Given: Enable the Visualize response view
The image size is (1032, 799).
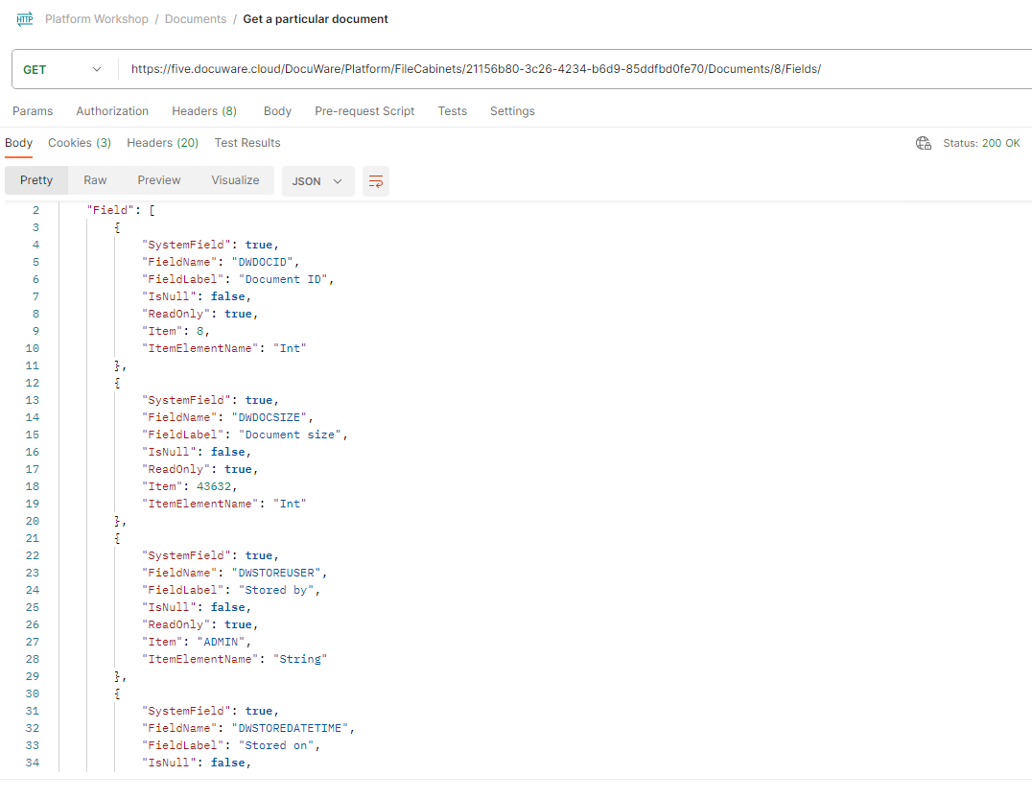Looking at the screenshot, I should point(235,180).
